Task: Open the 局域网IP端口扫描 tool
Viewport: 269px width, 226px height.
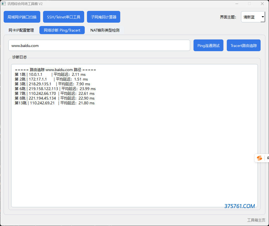Action: point(22,17)
